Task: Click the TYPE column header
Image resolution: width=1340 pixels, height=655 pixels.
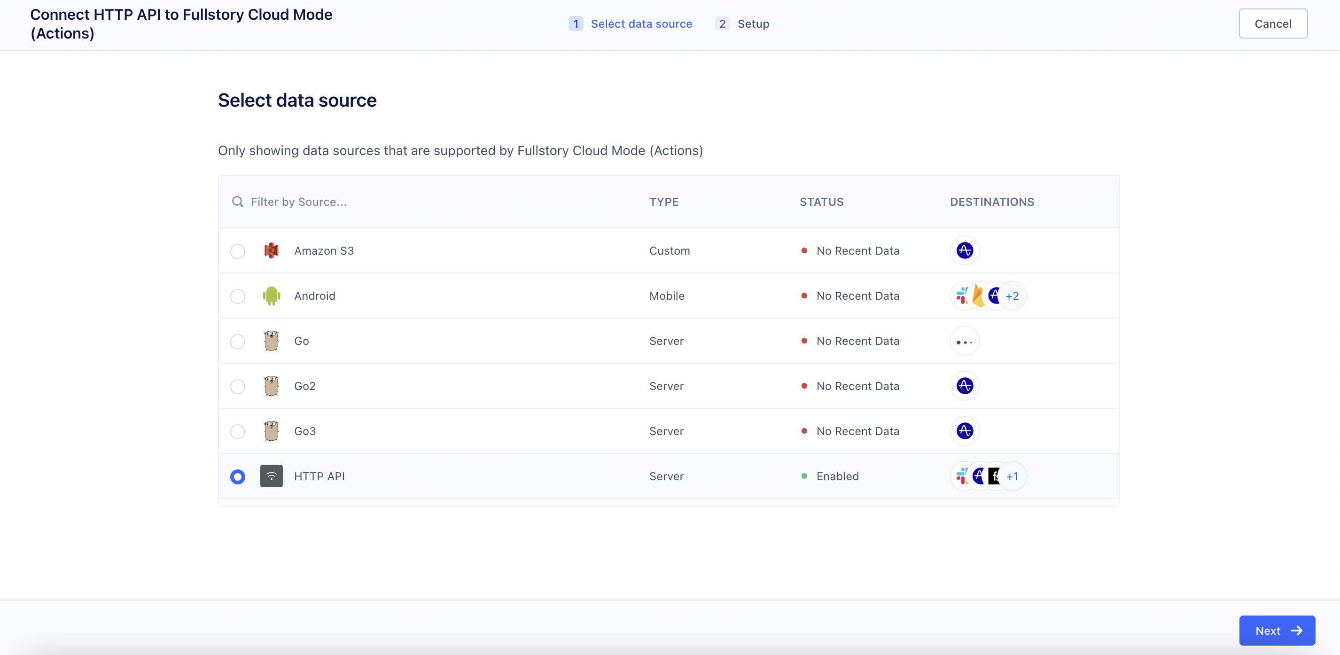Action: 664,202
